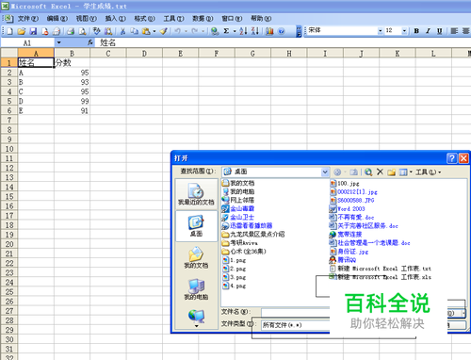Click the 文件名 input field
Image resolution: width=471 pixels, height=360 pixels.
click(295, 312)
